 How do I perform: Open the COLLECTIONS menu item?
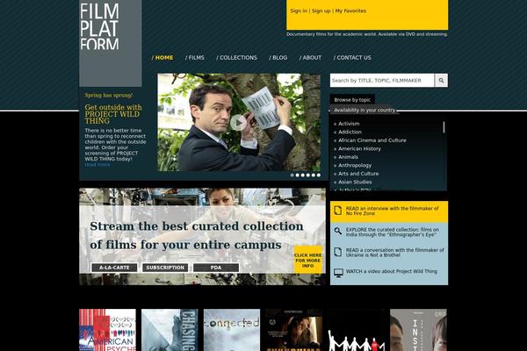tap(236, 58)
